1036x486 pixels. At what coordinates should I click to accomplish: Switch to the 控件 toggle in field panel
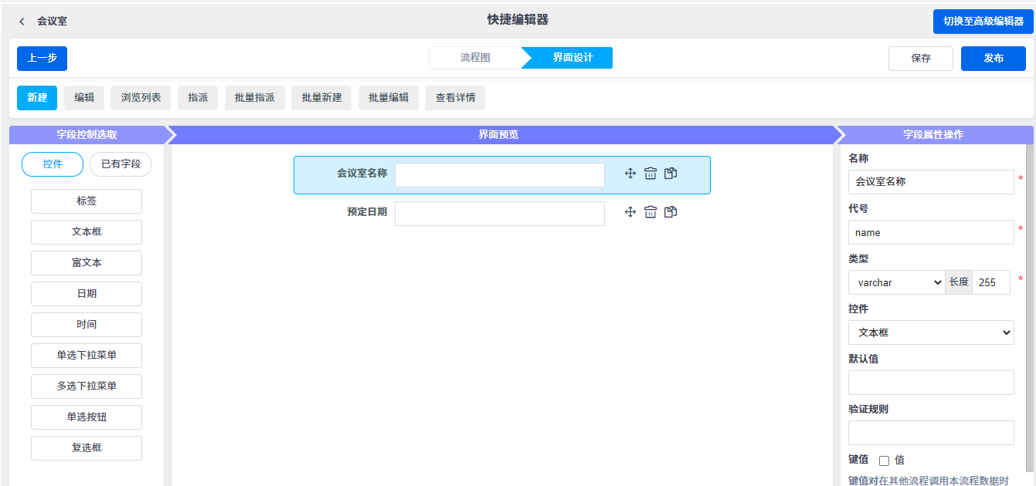(53, 164)
